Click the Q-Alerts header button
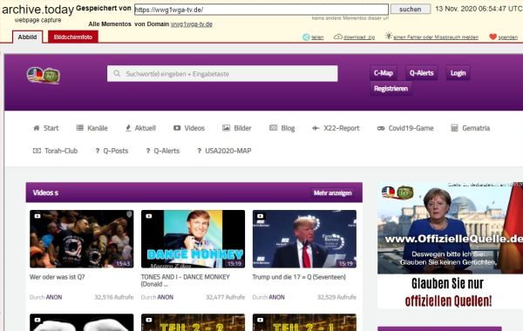This screenshot has width=523, height=331. click(422, 73)
